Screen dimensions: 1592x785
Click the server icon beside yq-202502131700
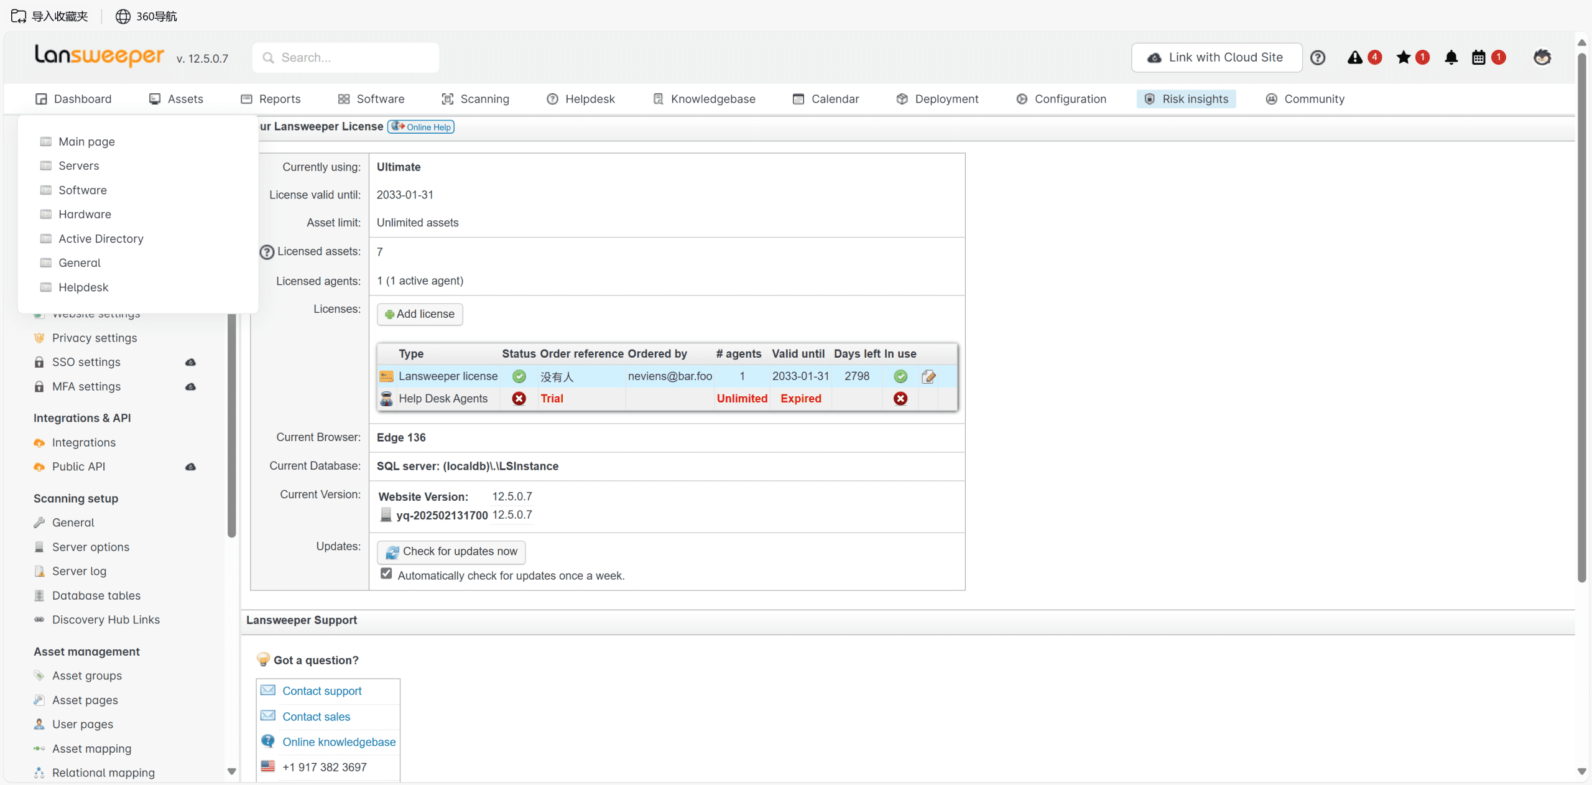tap(386, 515)
